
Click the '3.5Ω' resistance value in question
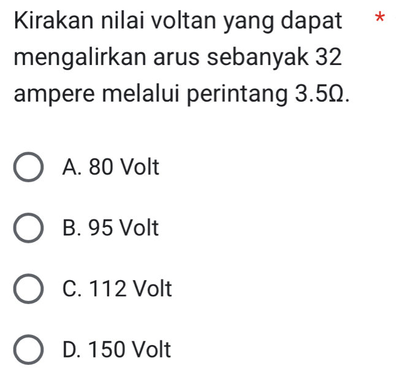click(324, 96)
